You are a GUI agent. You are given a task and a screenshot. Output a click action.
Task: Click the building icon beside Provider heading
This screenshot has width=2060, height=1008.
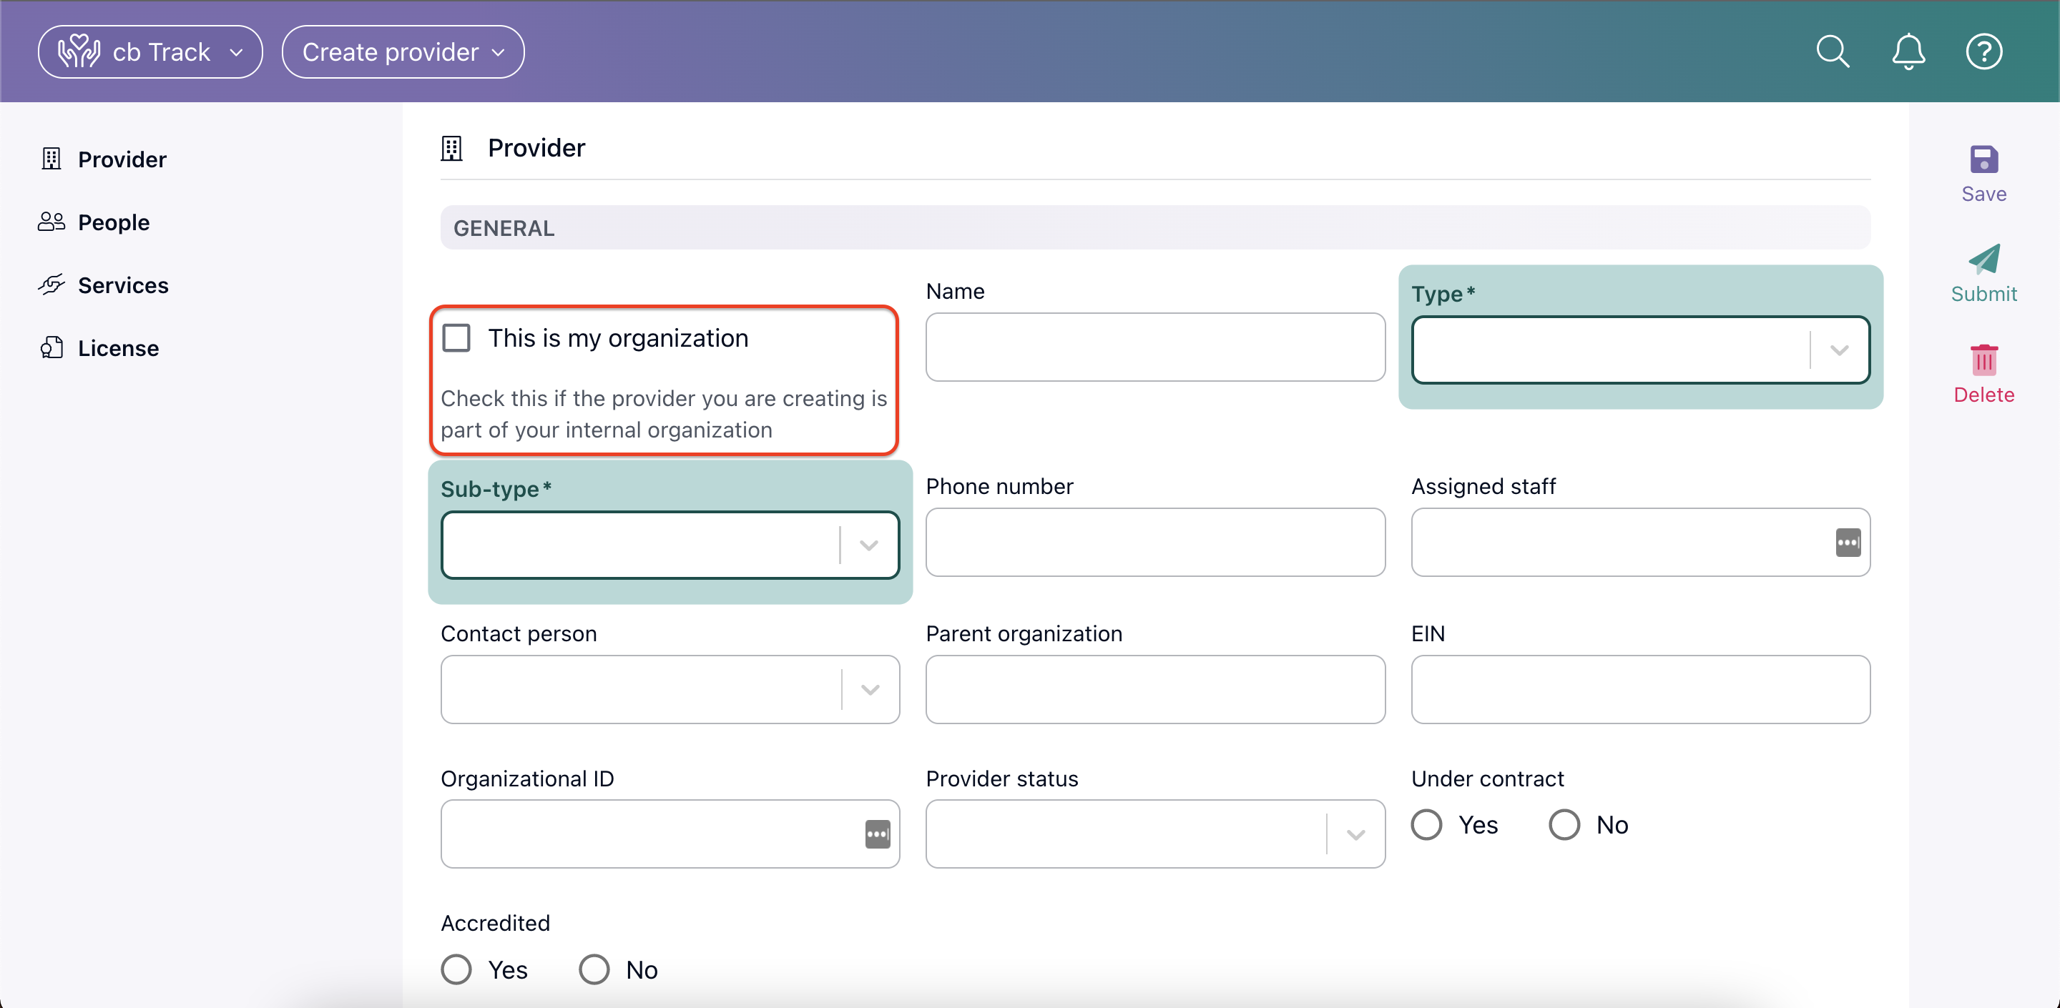tap(452, 149)
